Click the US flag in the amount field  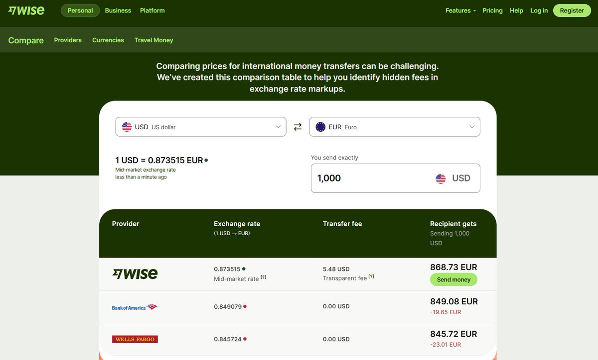coord(441,179)
